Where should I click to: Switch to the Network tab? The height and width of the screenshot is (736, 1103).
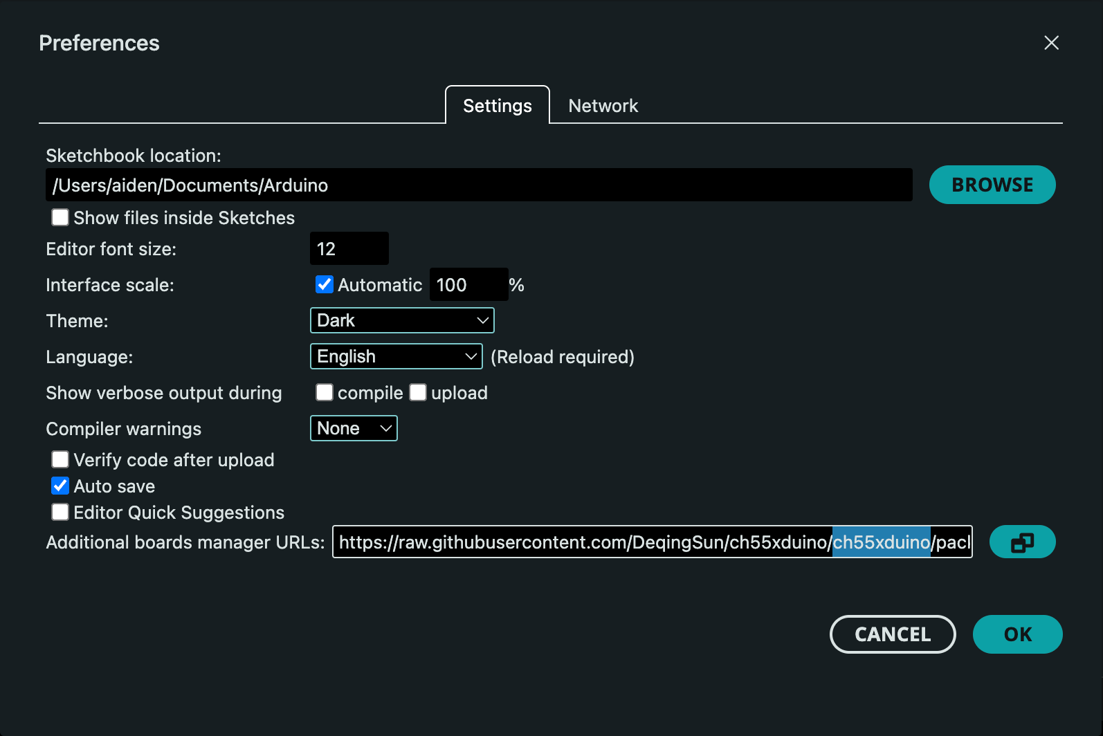click(603, 106)
